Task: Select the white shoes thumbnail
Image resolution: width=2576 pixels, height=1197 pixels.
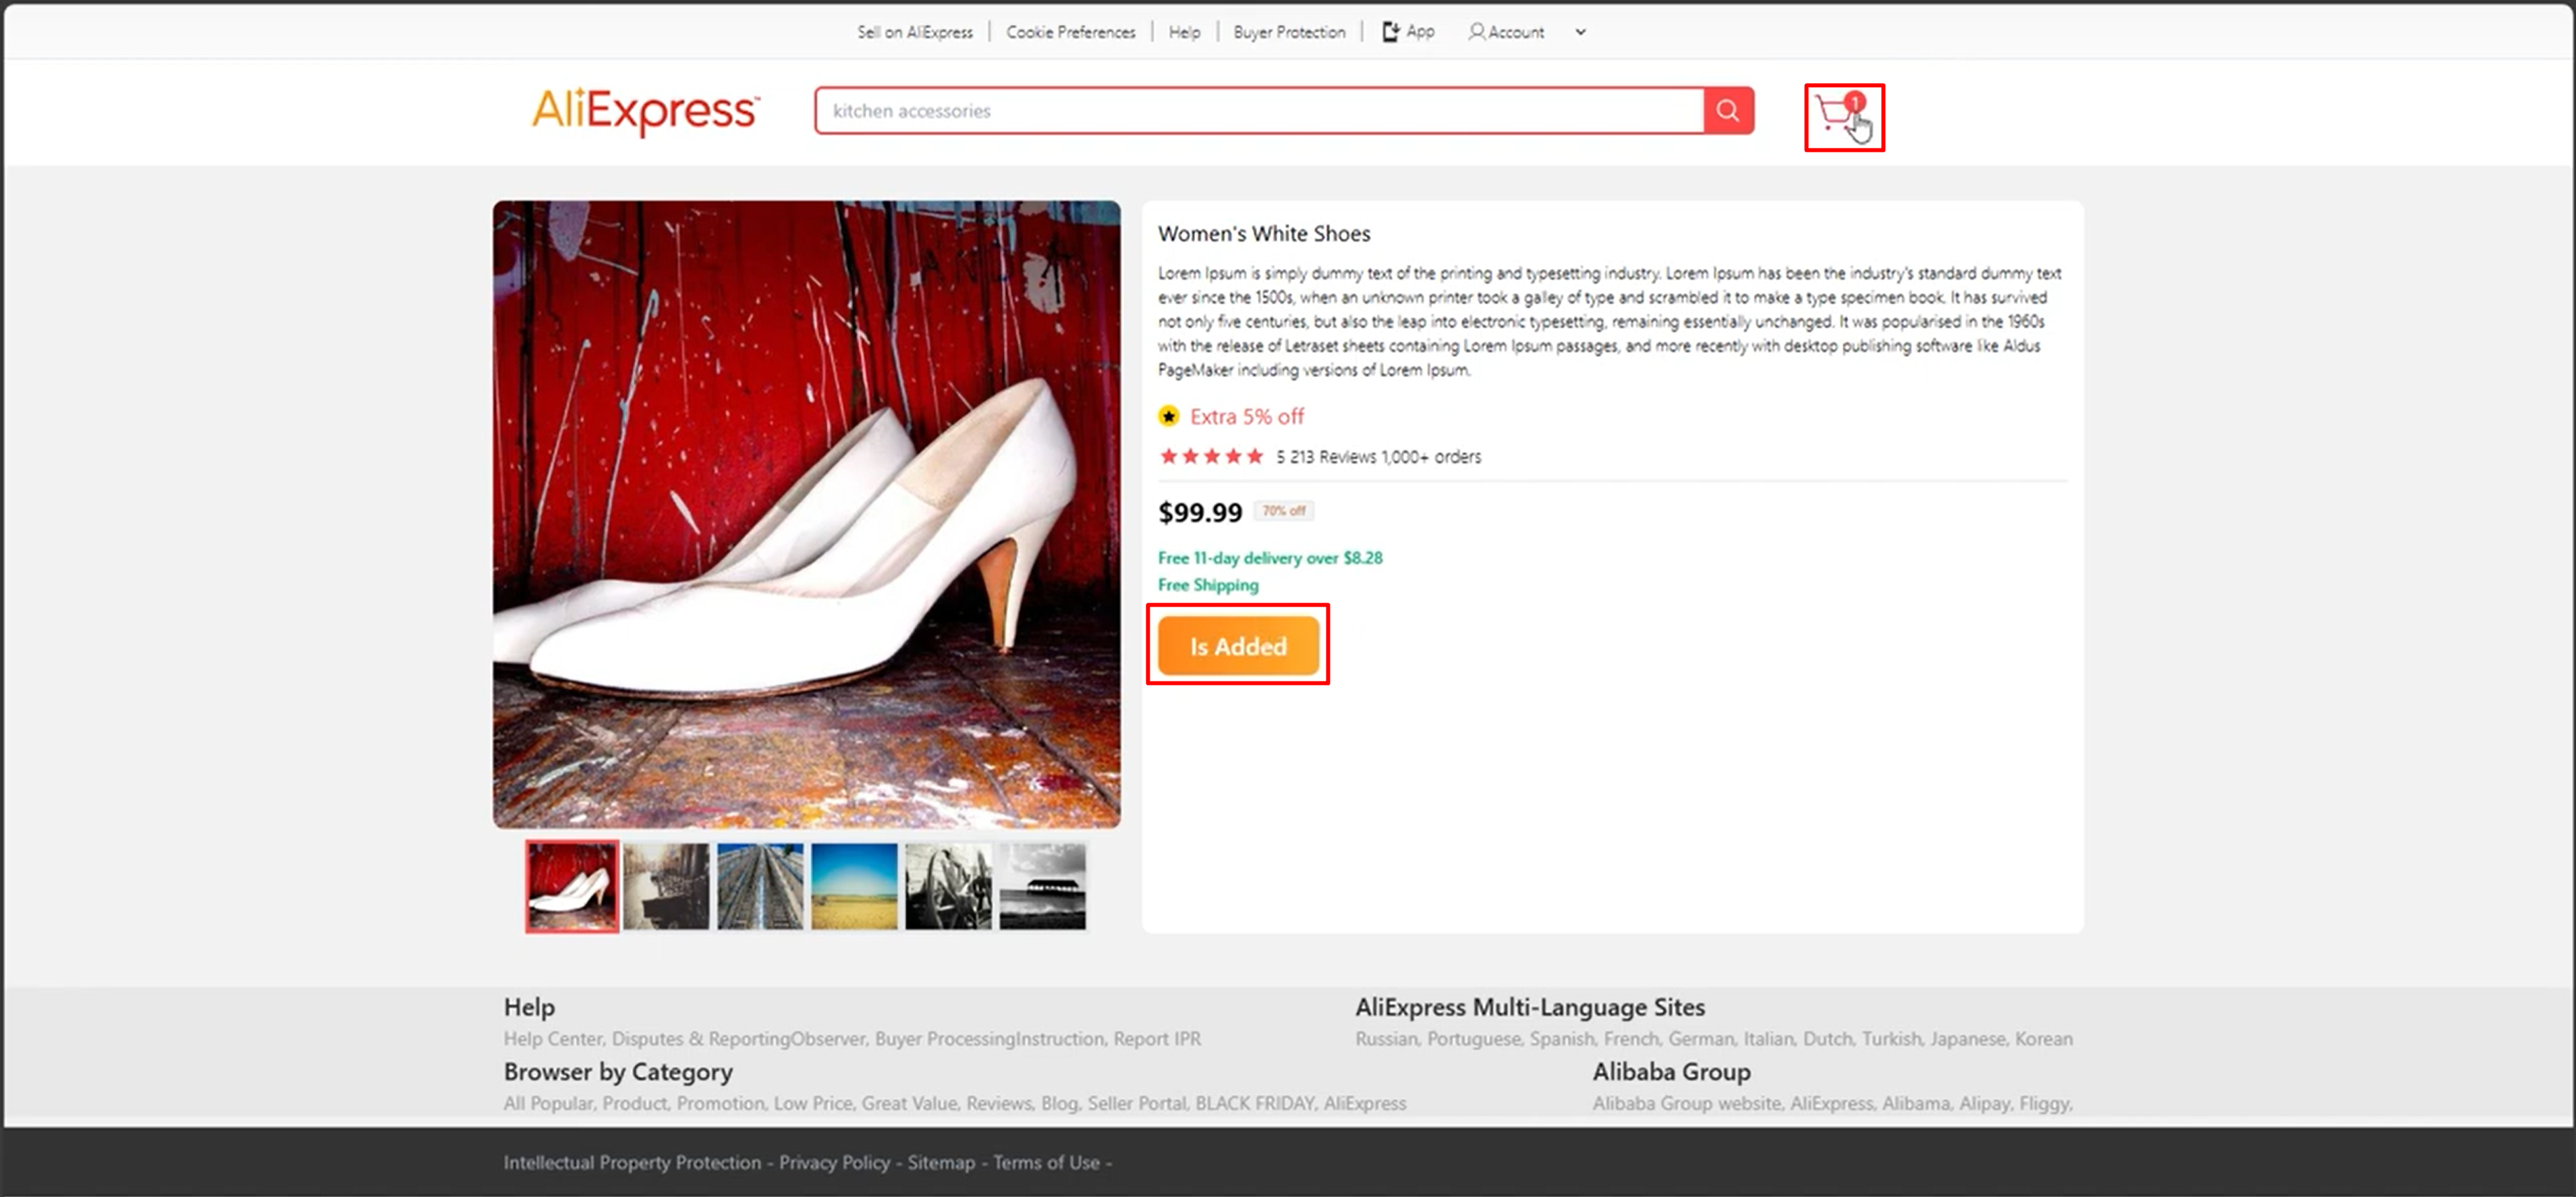Action: tap(572, 886)
